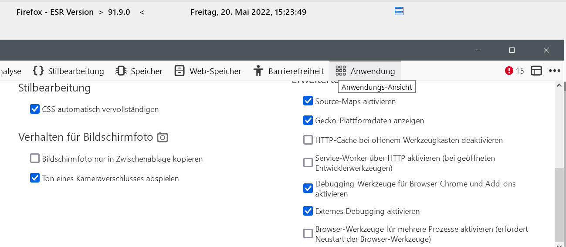Click the Anwendung grid icon
The width and height of the screenshot is (566, 247).
click(341, 71)
